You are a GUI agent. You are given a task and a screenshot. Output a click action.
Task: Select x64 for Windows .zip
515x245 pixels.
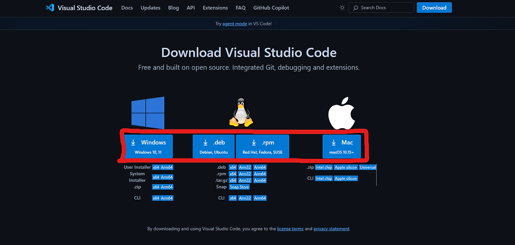pyautogui.click(x=156, y=187)
